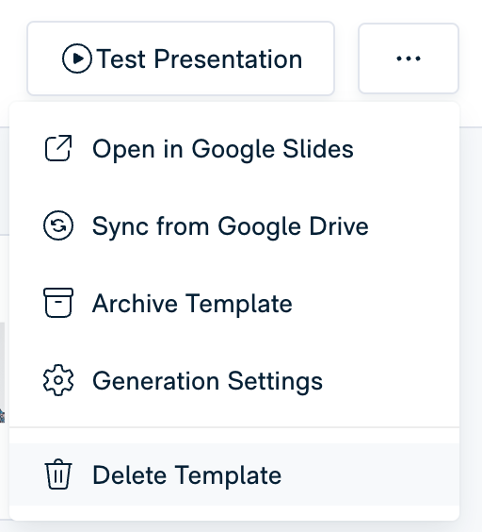Click the word "Settings" in Generation Settings
Screen dimensions: 482x532
click(275, 381)
